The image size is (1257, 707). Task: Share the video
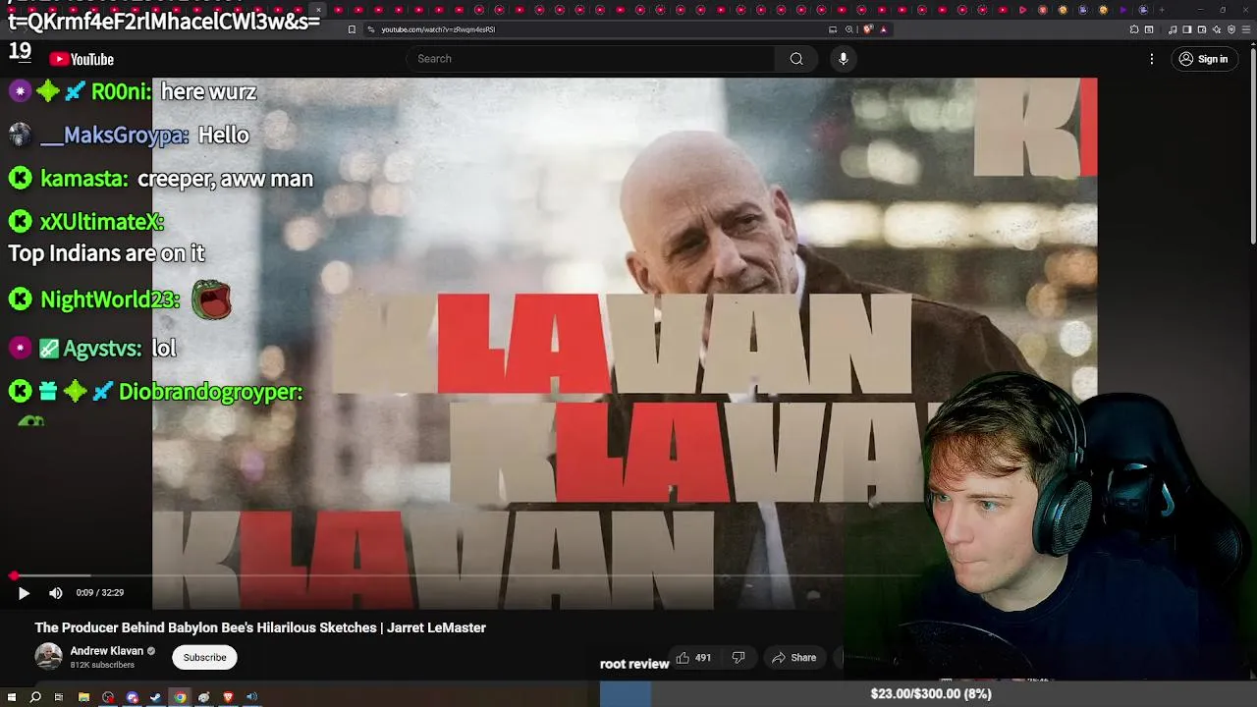pyautogui.click(x=794, y=657)
